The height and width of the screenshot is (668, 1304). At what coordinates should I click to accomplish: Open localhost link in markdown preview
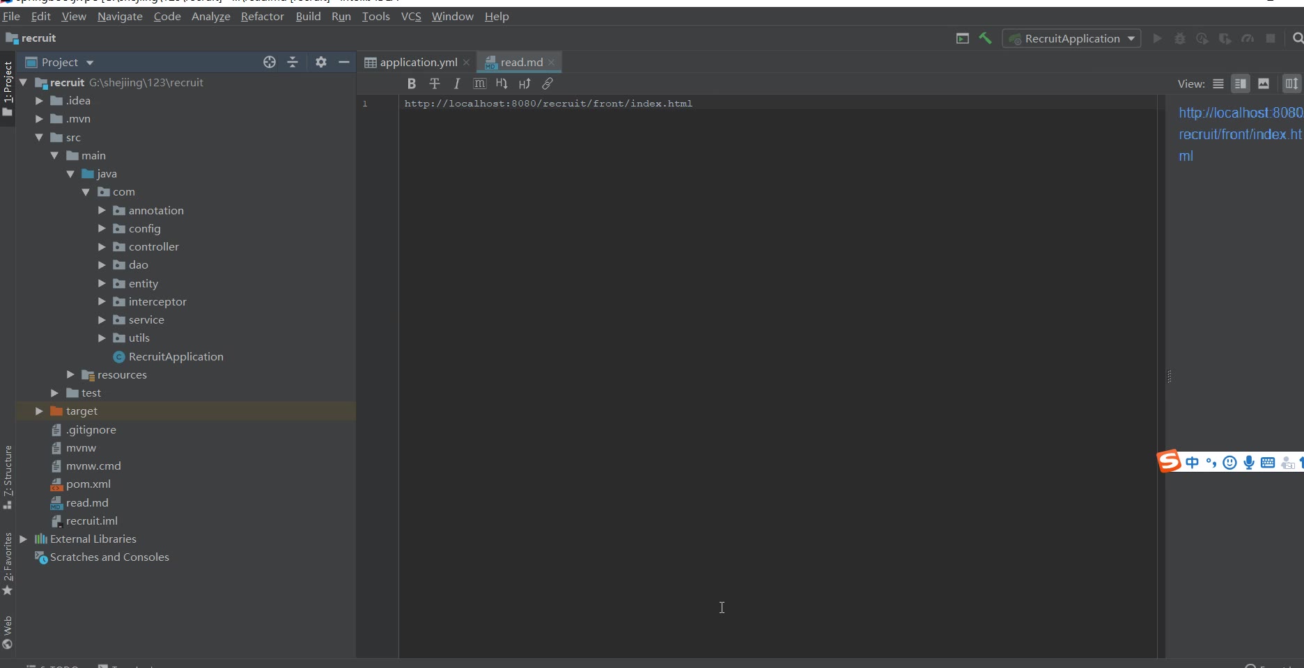pyautogui.click(x=1240, y=134)
